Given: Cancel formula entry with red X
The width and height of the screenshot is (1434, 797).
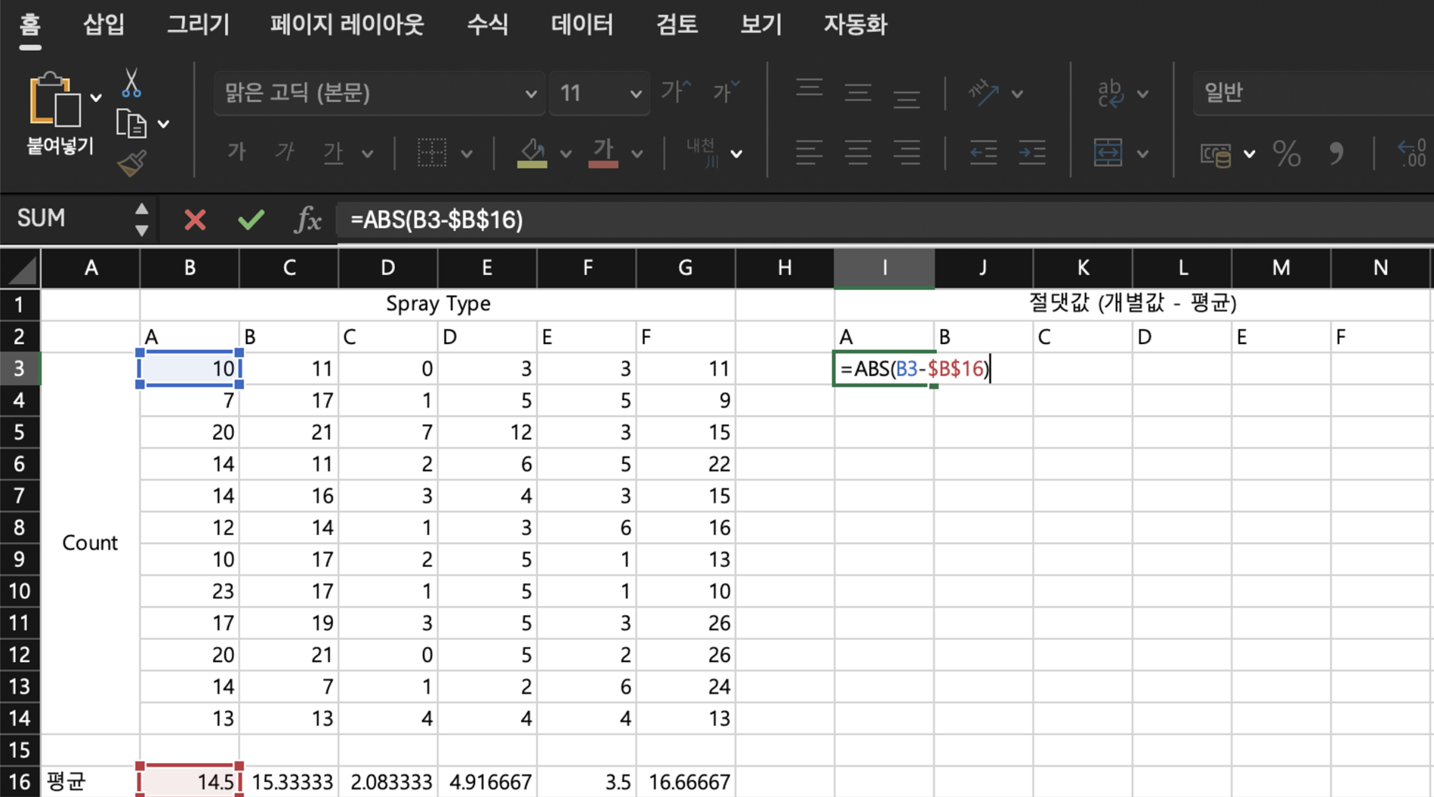Looking at the screenshot, I should (x=195, y=220).
